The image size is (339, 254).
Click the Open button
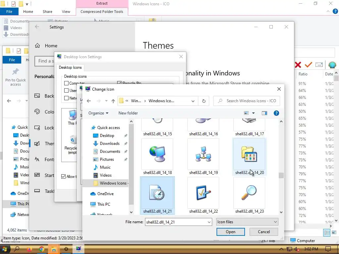(x=230, y=232)
